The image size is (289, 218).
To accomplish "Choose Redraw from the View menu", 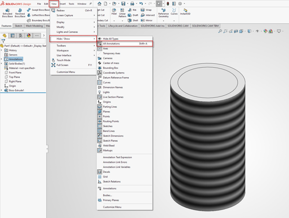I will pos(73,10).
